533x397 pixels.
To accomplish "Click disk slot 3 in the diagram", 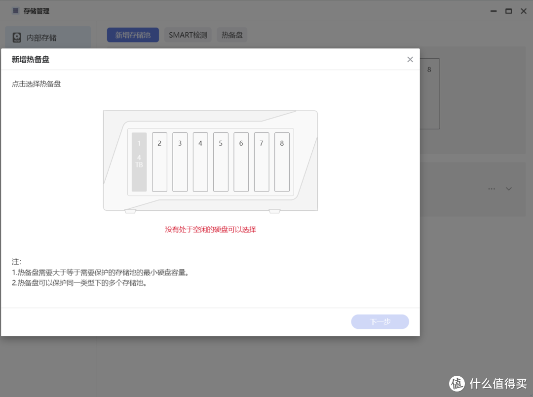I will [x=180, y=161].
